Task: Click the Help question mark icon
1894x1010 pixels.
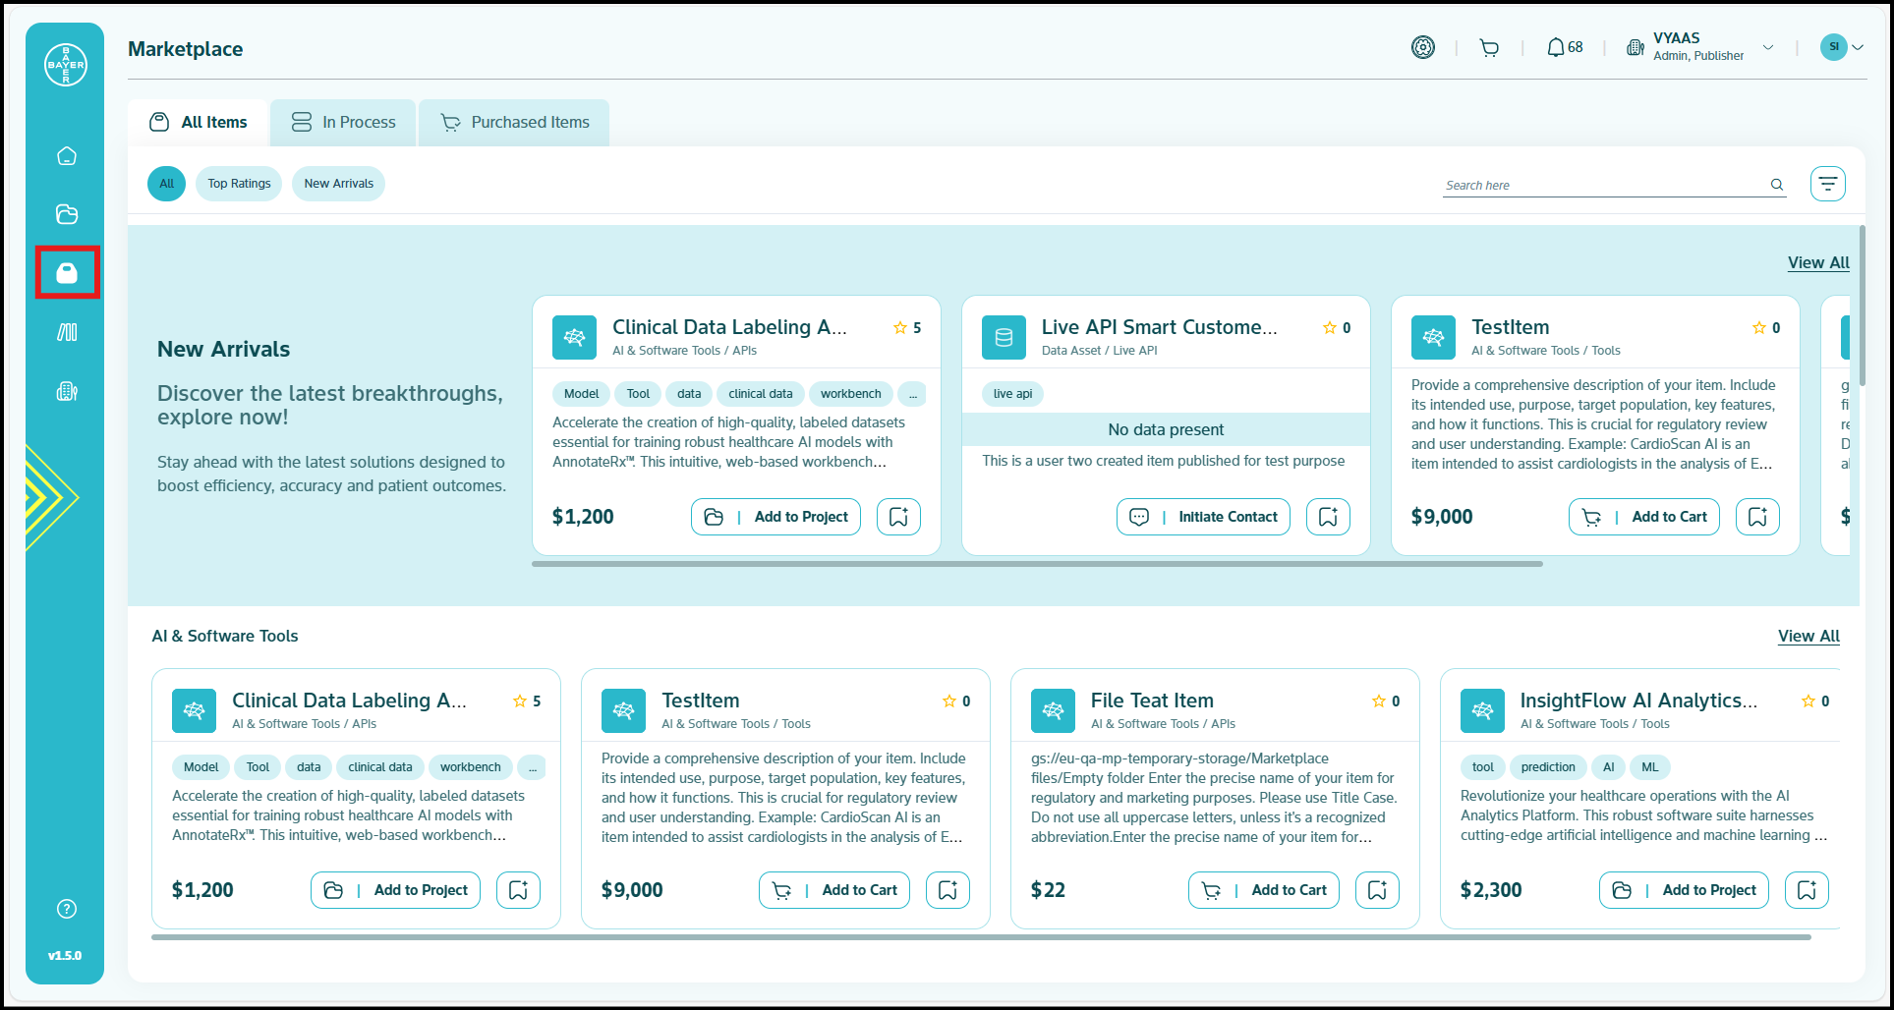Action: point(67,909)
